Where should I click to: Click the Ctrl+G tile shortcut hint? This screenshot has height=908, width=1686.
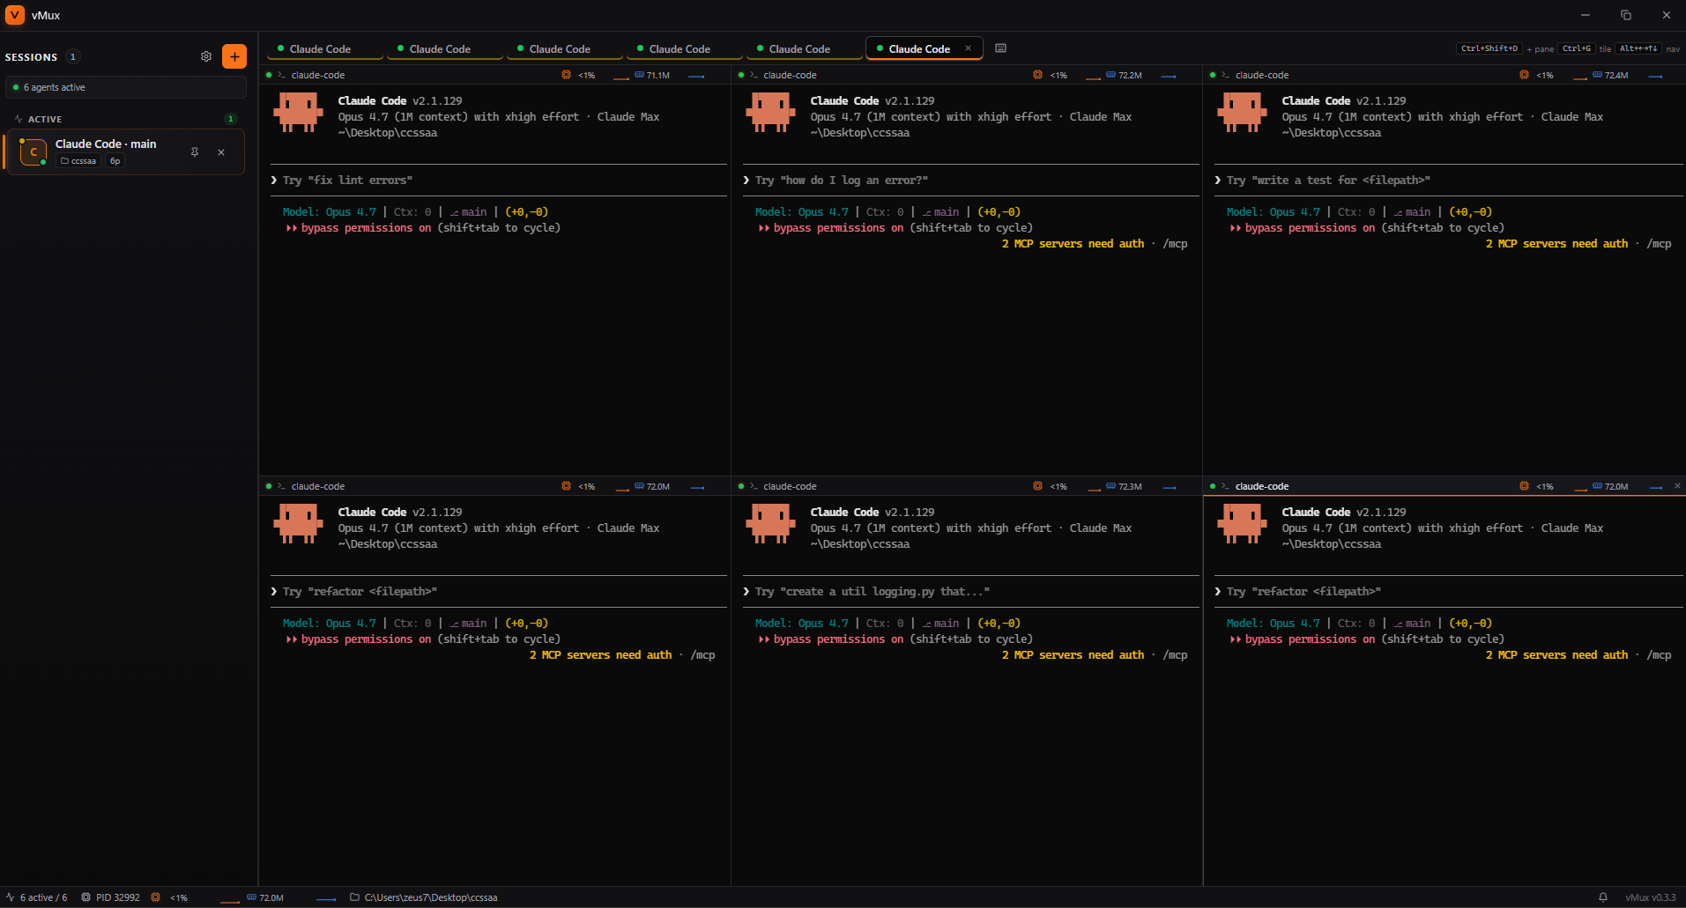pyautogui.click(x=1576, y=48)
